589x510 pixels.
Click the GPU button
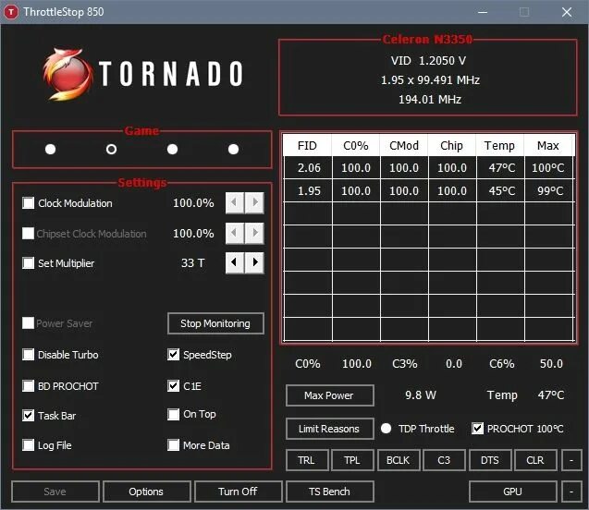pos(513,492)
